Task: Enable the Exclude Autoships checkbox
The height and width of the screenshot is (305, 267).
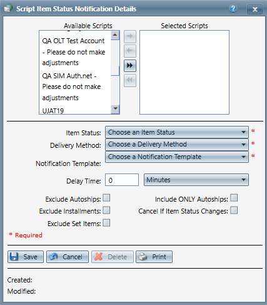Action: click(x=106, y=198)
